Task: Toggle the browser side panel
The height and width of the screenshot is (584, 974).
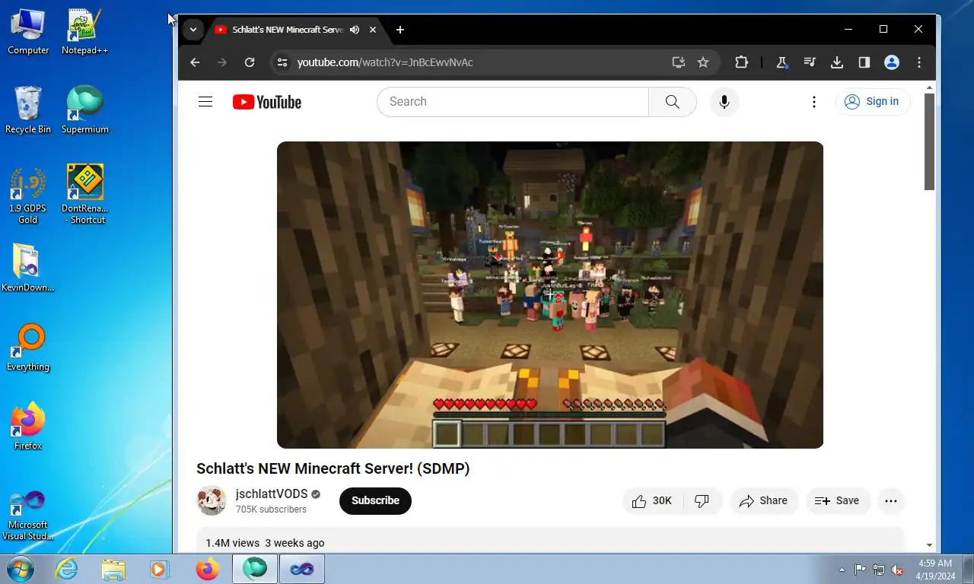Action: [x=864, y=62]
